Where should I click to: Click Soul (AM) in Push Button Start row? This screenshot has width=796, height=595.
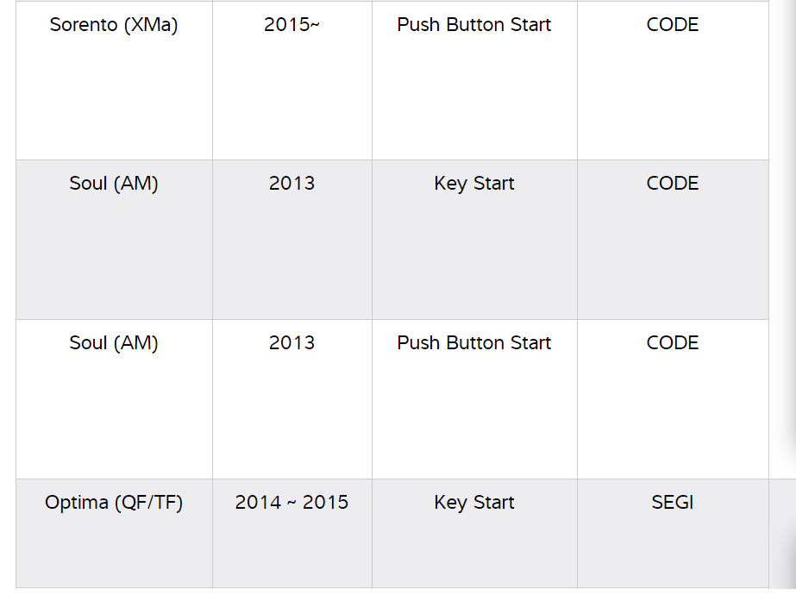pos(114,343)
